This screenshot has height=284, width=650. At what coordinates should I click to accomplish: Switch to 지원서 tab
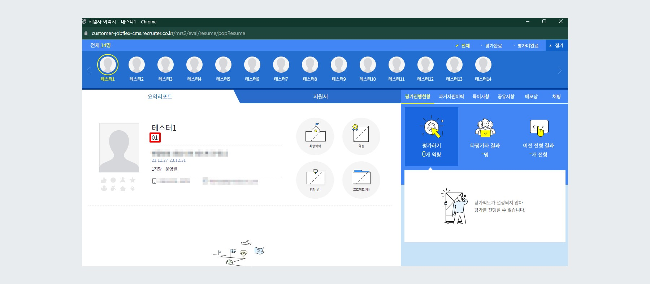click(320, 96)
